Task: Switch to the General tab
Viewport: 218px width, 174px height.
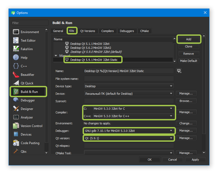Action: coord(58,31)
